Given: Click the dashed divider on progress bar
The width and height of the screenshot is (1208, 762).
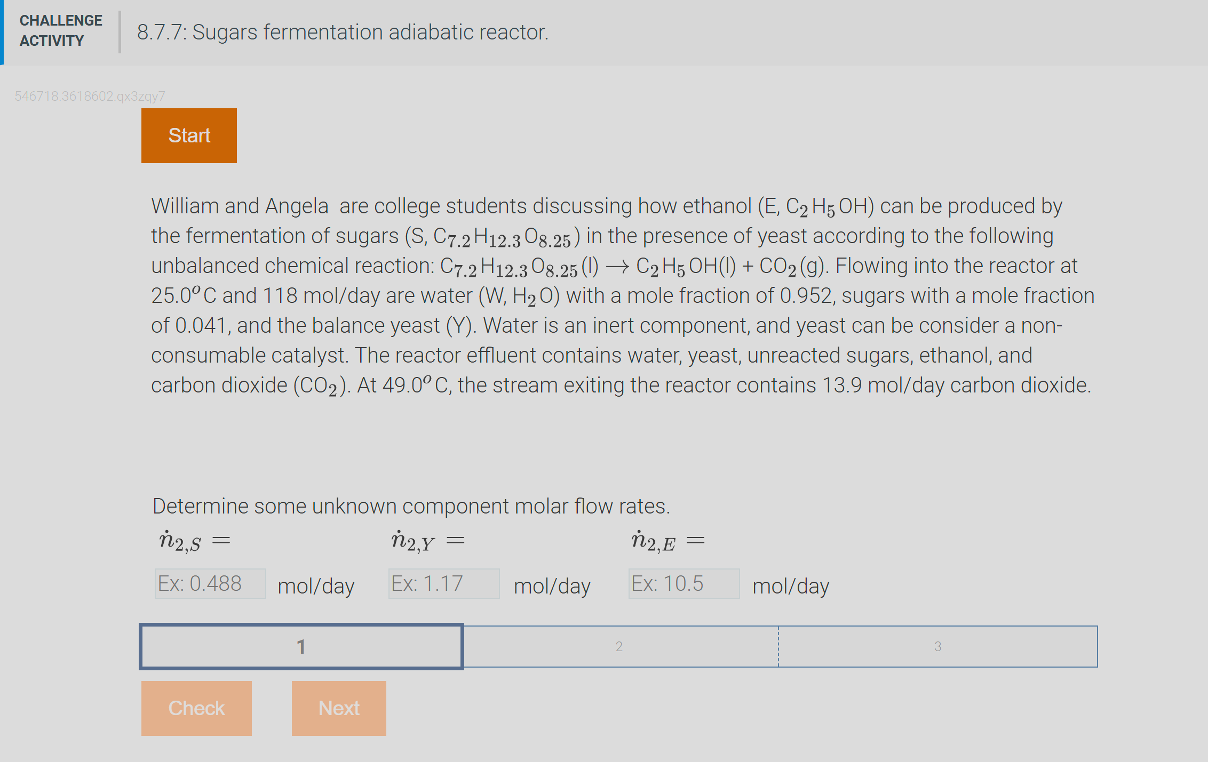Looking at the screenshot, I should (778, 646).
